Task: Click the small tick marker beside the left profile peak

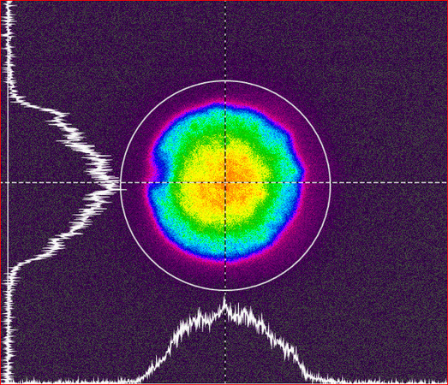Action: point(122,189)
